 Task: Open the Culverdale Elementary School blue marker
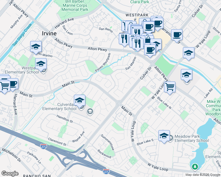[x=79, y=101]
